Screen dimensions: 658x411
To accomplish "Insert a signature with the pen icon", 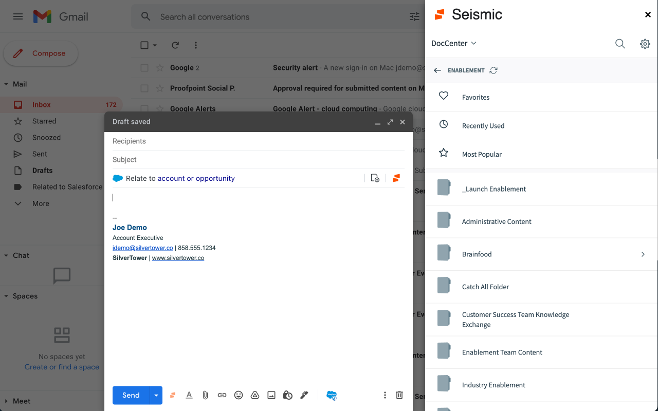I will pos(304,395).
